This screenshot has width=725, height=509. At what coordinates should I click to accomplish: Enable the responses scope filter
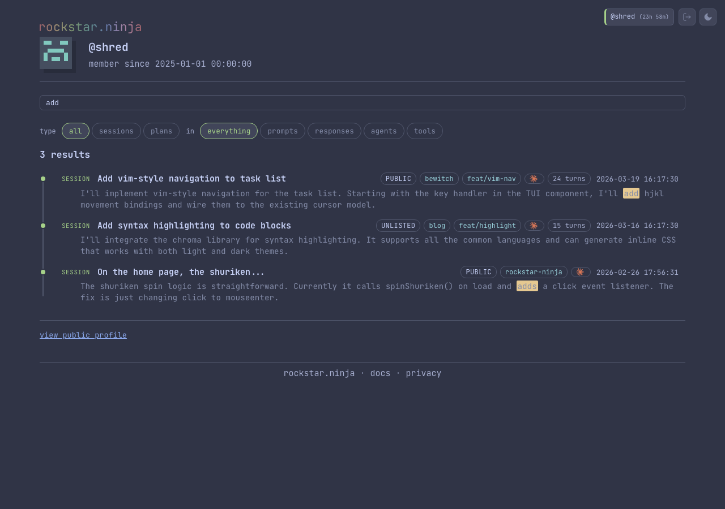(x=334, y=131)
